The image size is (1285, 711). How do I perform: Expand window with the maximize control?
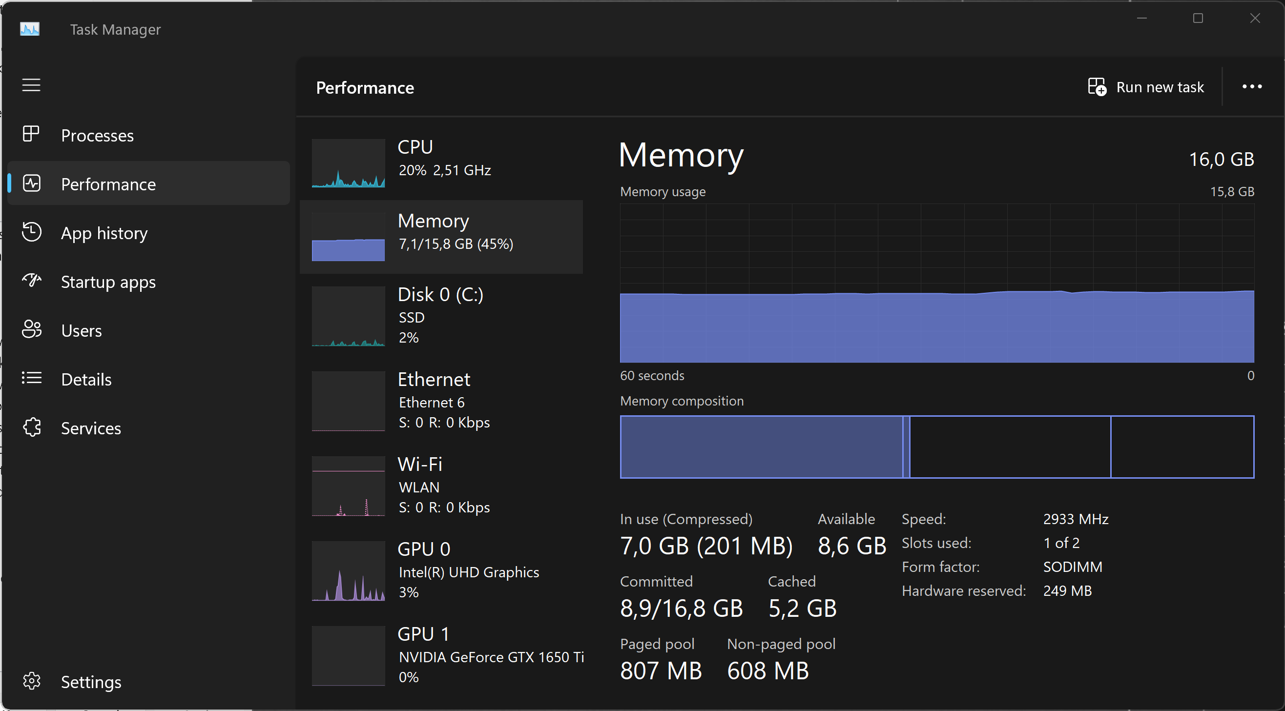[1199, 19]
